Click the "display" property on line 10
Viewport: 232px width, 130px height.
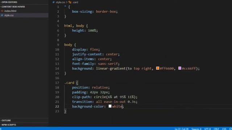(79, 49)
